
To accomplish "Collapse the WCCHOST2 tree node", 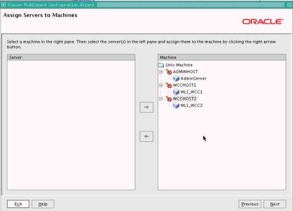I will (161, 99).
